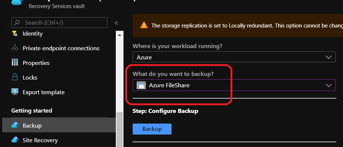Collapse the sidebar with double chevron
343x147 pixels.
click(116, 23)
